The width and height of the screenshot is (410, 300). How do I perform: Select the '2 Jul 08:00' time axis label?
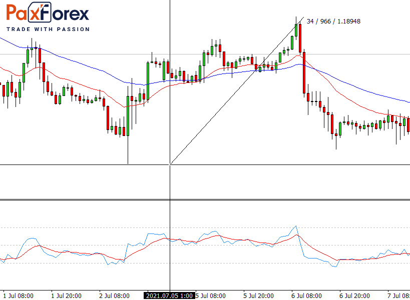115,295
